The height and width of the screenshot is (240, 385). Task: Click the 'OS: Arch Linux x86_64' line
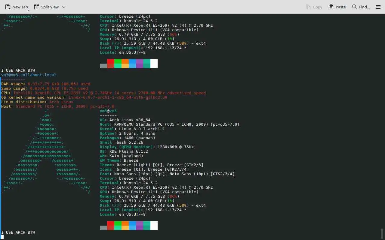pyautogui.click(x=125, y=120)
